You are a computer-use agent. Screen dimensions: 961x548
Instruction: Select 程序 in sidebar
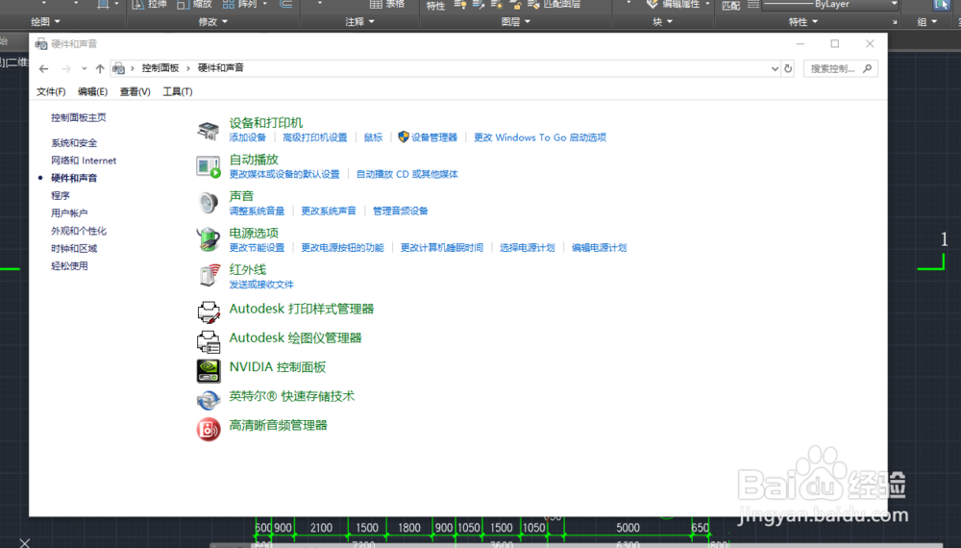click(60, 195)
